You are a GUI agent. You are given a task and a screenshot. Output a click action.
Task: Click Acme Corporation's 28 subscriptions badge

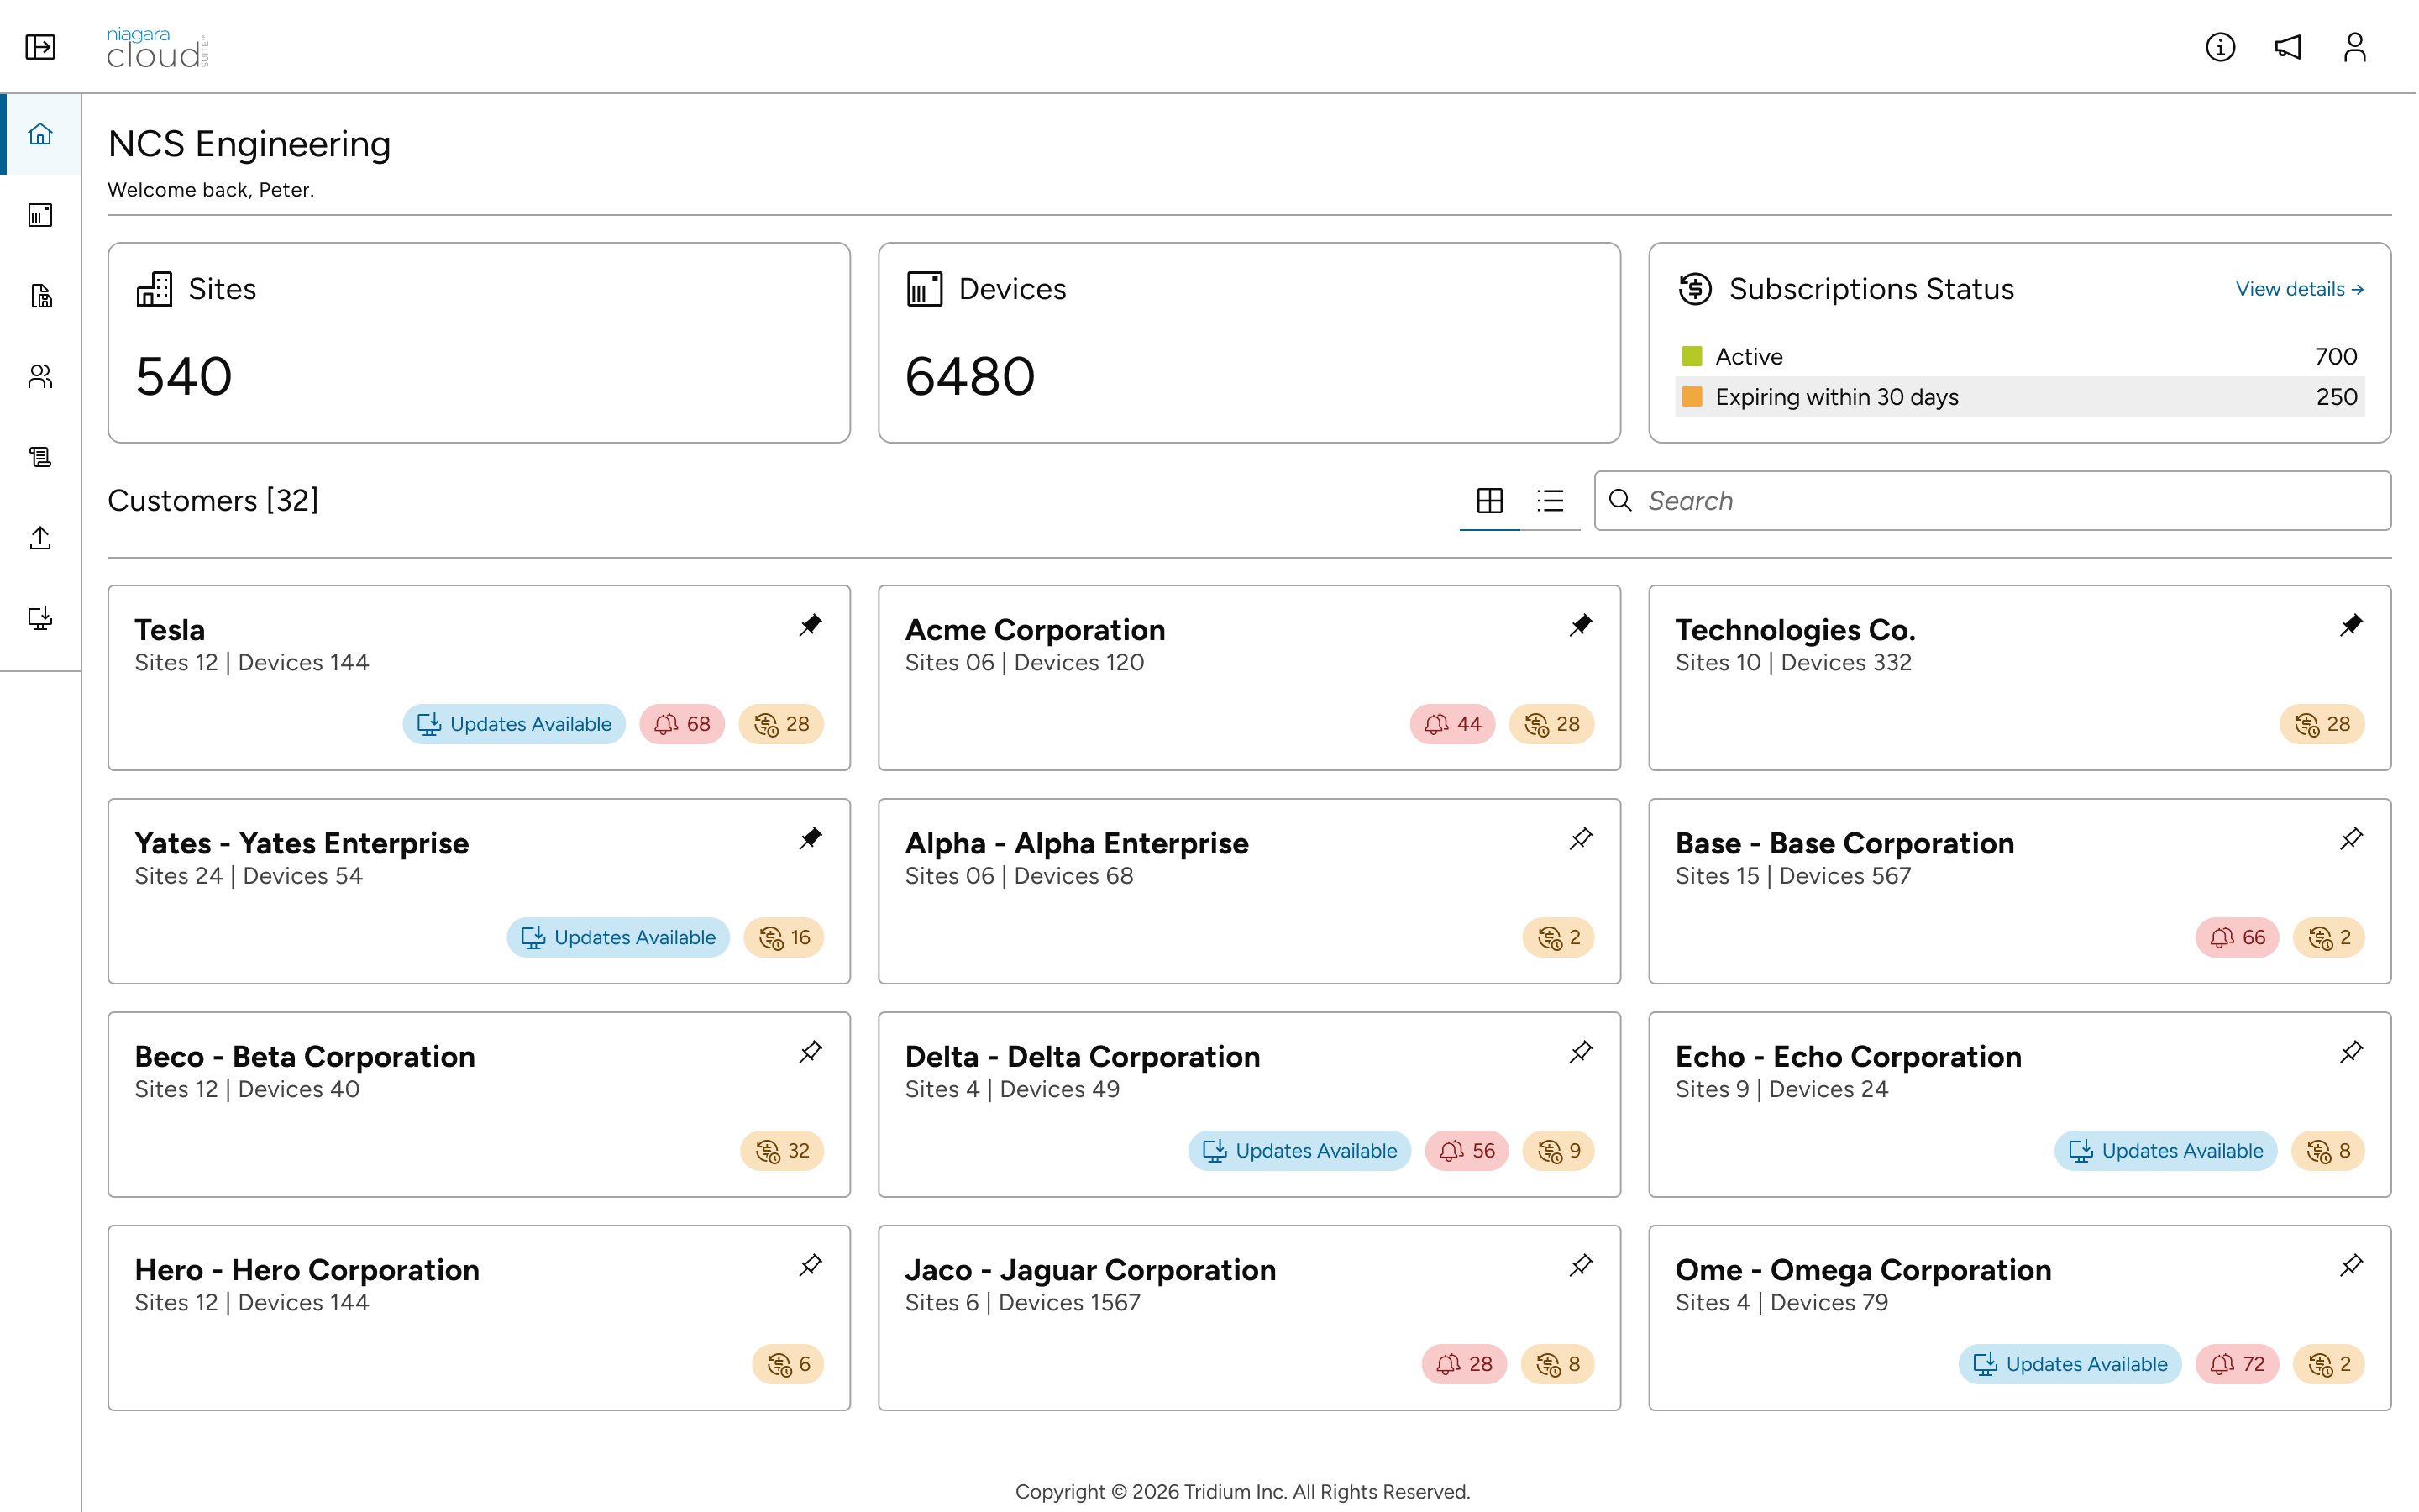(x=1551, y=724)
